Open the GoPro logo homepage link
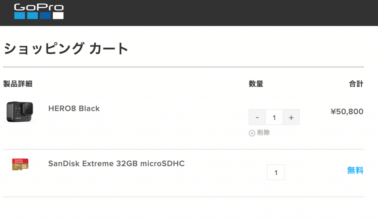Viewport: 378px width, 219px height. (x=39, y=11)
